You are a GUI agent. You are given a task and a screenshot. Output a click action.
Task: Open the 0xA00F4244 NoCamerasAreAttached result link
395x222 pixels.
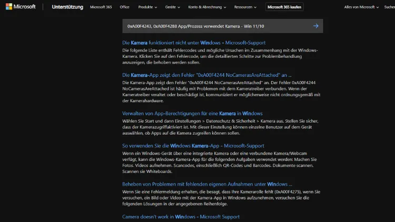click(x=207, y=75)
